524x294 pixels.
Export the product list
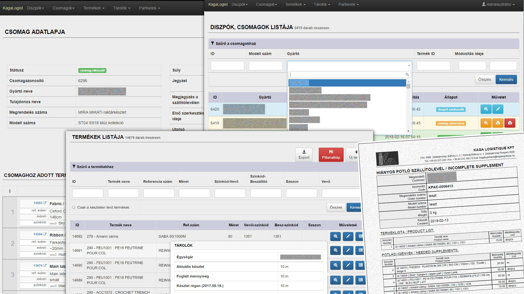(304, 155)
